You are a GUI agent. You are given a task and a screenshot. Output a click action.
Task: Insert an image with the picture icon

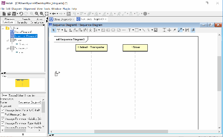[156, 30]
